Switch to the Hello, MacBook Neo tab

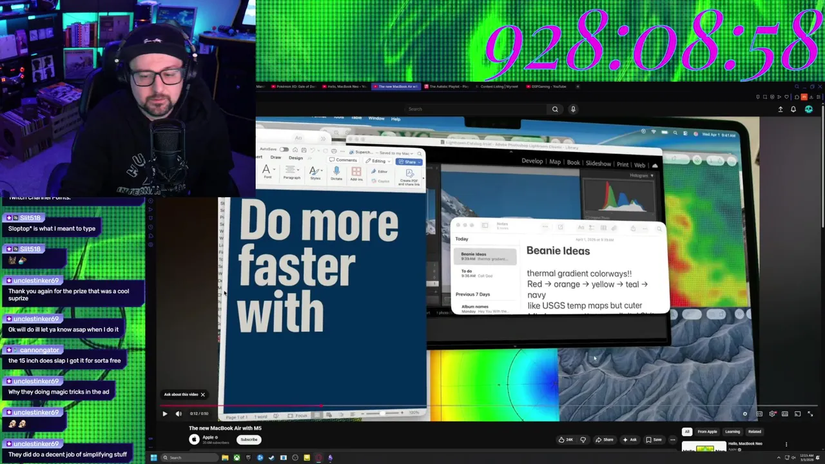[345, 86]
